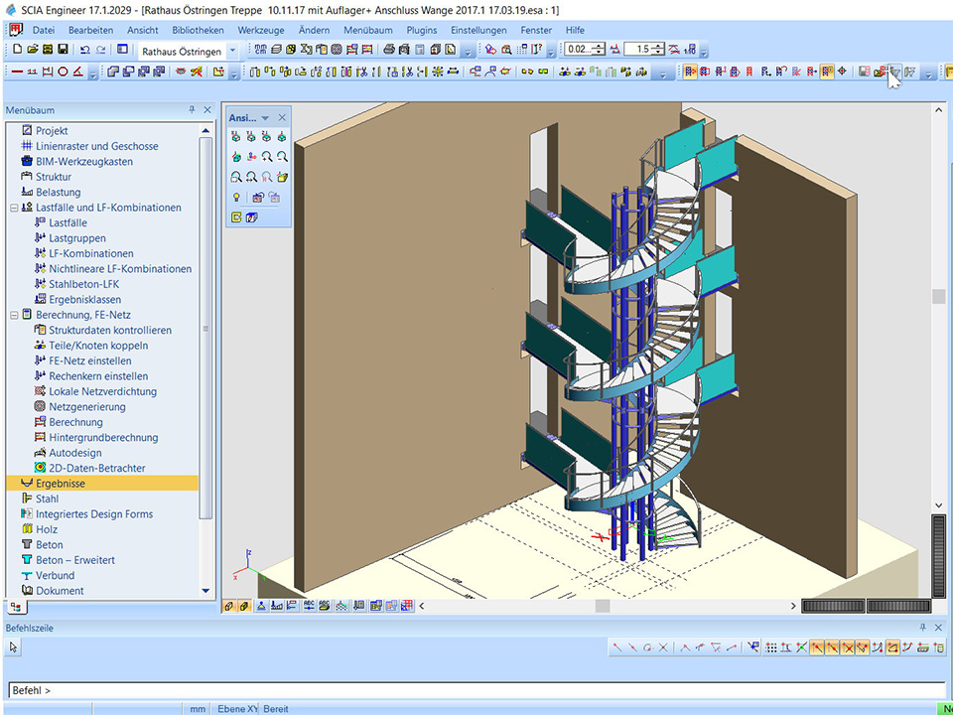Click the Redo arrow icon
The width and height of the screenshot is (953, 715).
pos(101,49)
